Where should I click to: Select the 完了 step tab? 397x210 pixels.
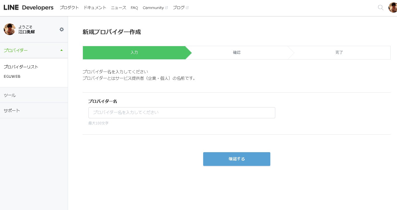tap(339, 52)
